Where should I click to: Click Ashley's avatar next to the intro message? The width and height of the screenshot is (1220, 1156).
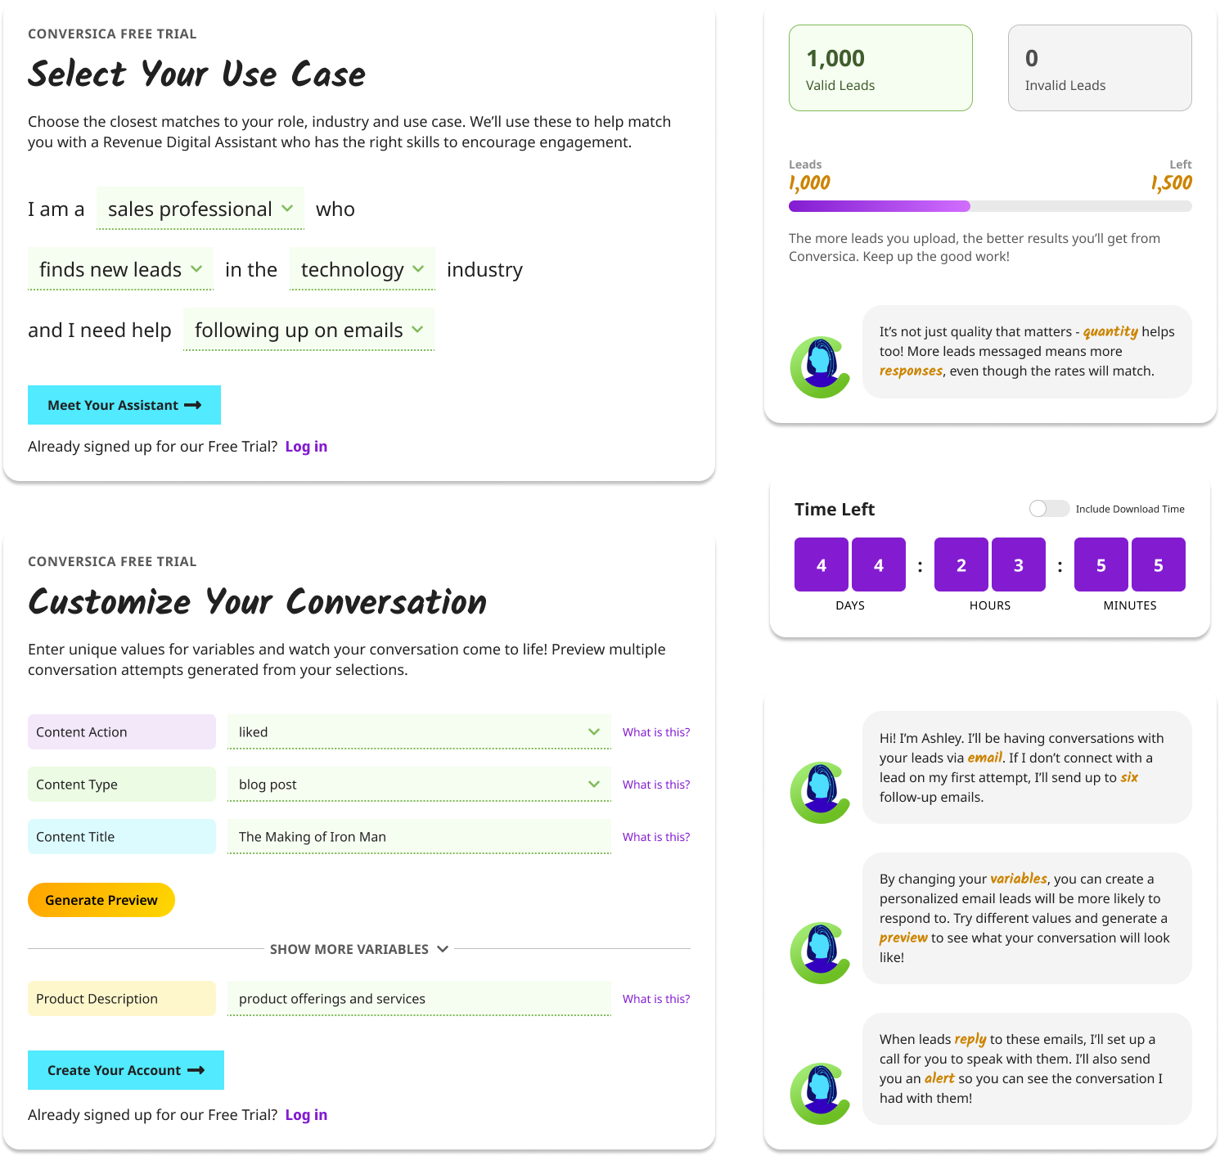tap(820, 793)
